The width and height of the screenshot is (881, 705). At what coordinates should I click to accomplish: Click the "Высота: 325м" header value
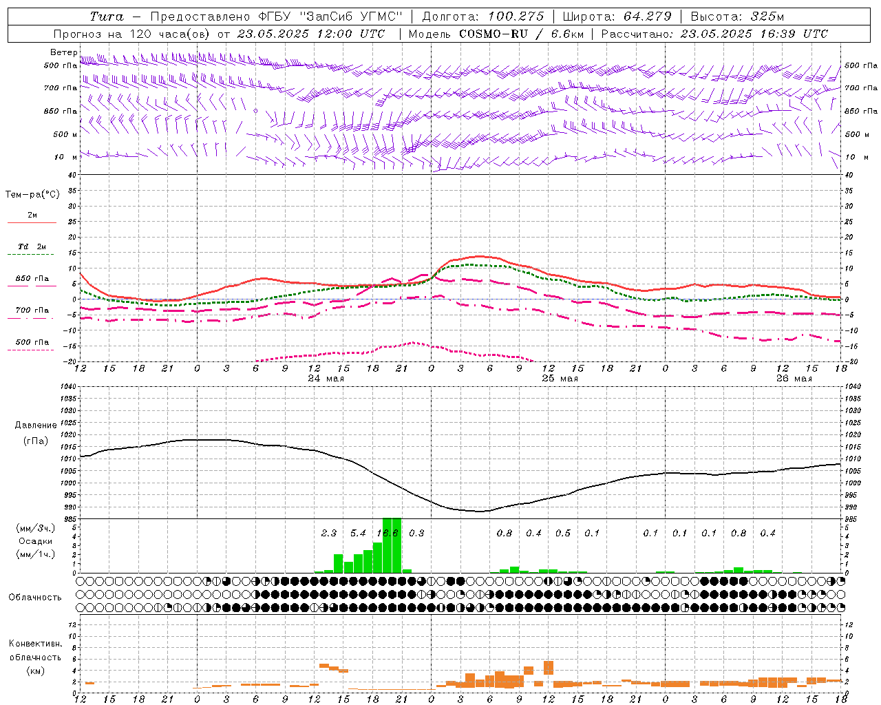coord(737,17)
